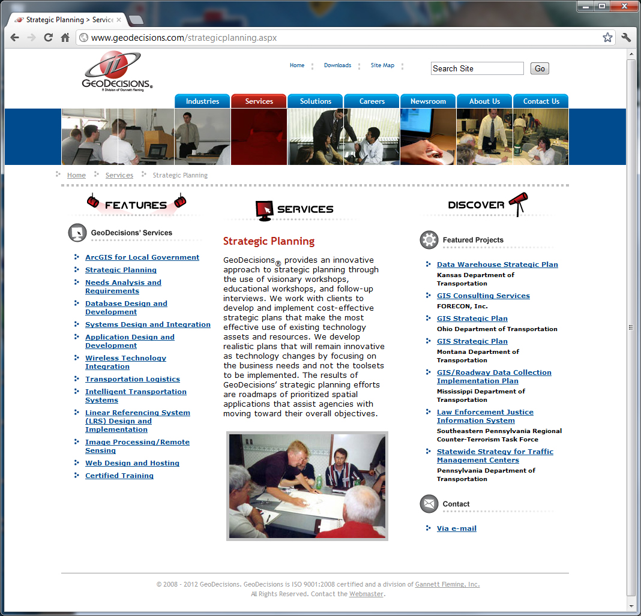Screen dimensions: 641x616
Task: Click the Featured Projects gear icon
Action: (x=429, y=240)
